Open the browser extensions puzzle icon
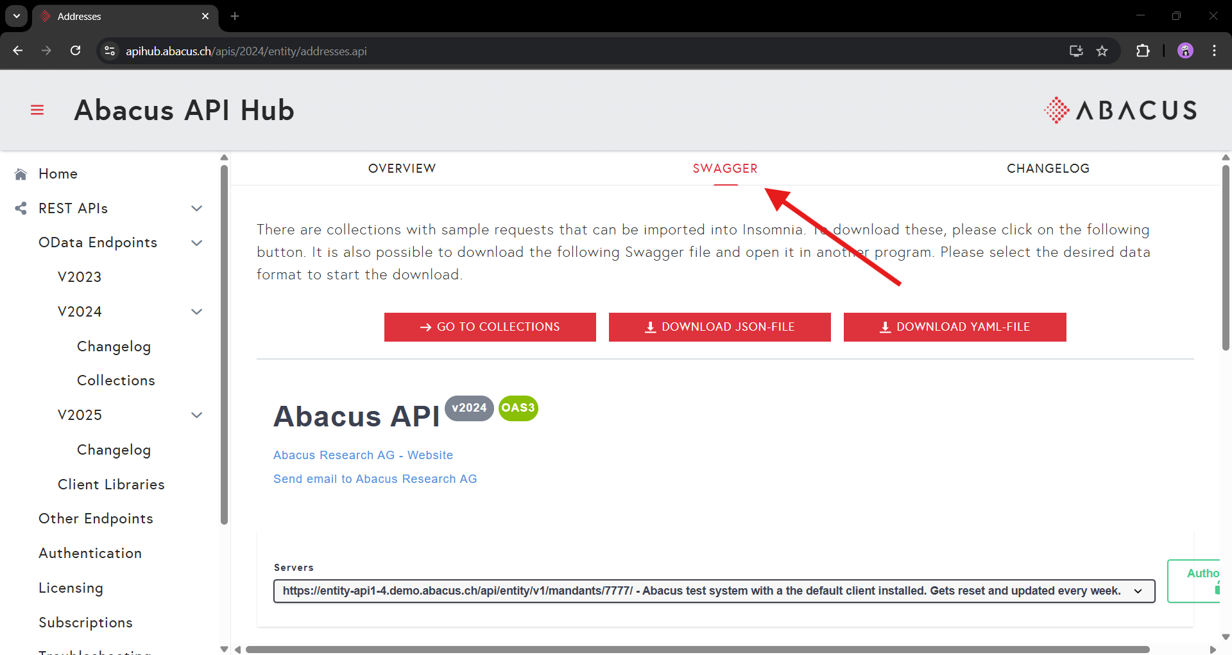This screenshot has width=1232, height=655. [1143, 51]
